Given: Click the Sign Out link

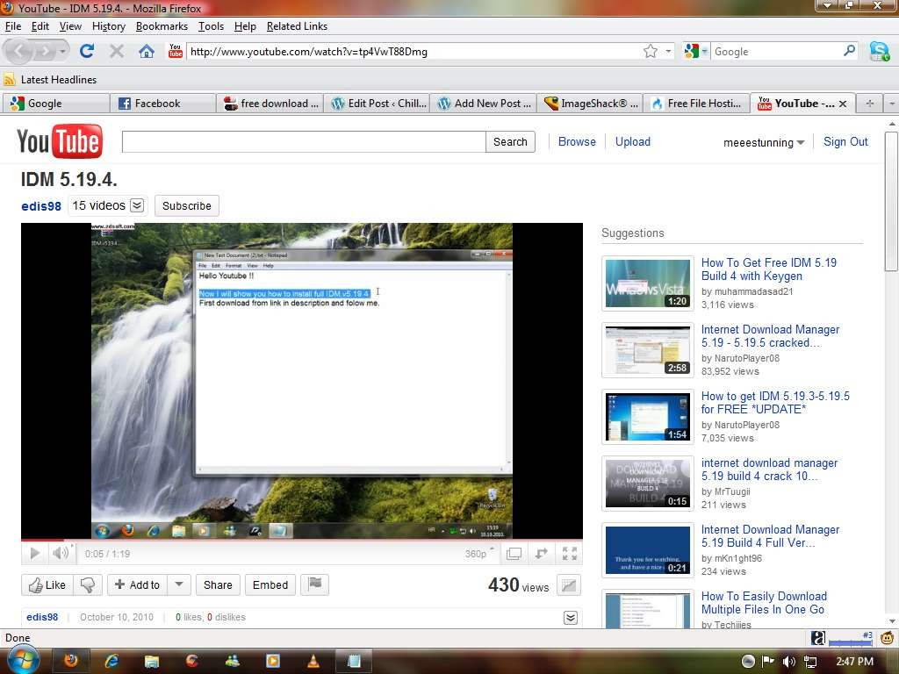Looking at the screenshot, I should 845,141.
